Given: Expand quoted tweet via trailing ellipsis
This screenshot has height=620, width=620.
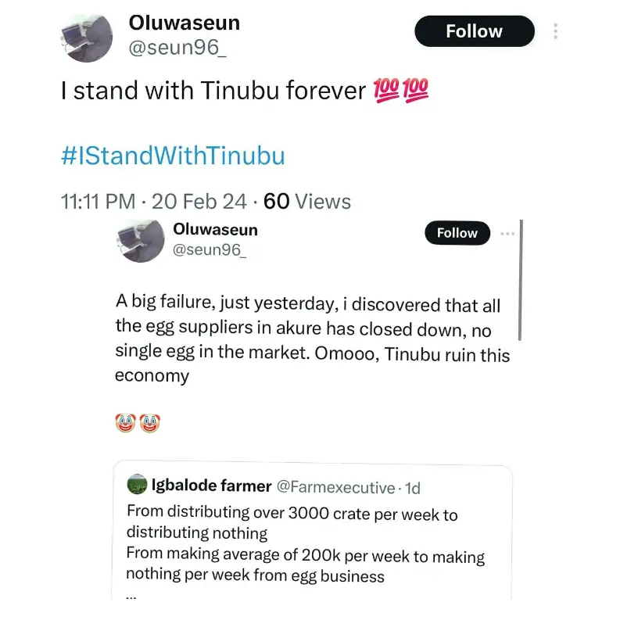Looking at the screenshot, I should pyautogui.click(x=131, y=594).
